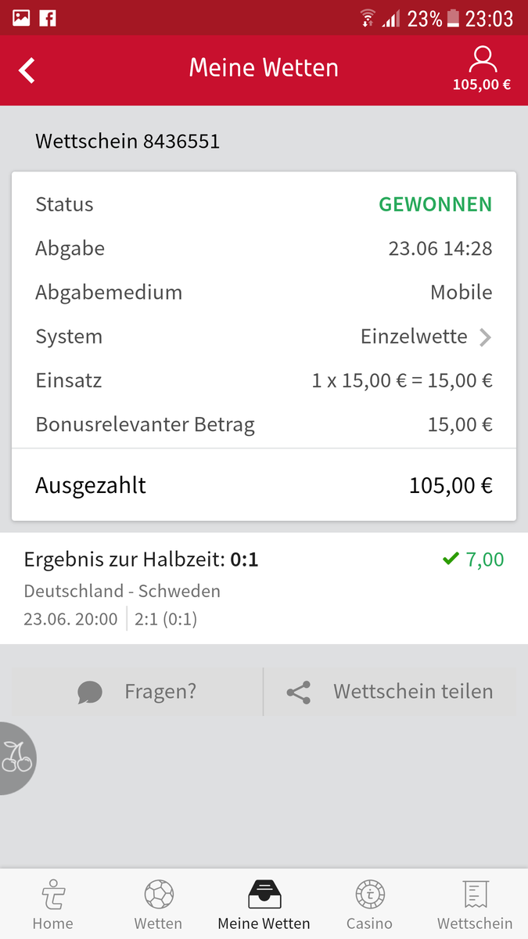Tap the green 7,00 odds value
This screenshot has height=939, width=528.
485,559
